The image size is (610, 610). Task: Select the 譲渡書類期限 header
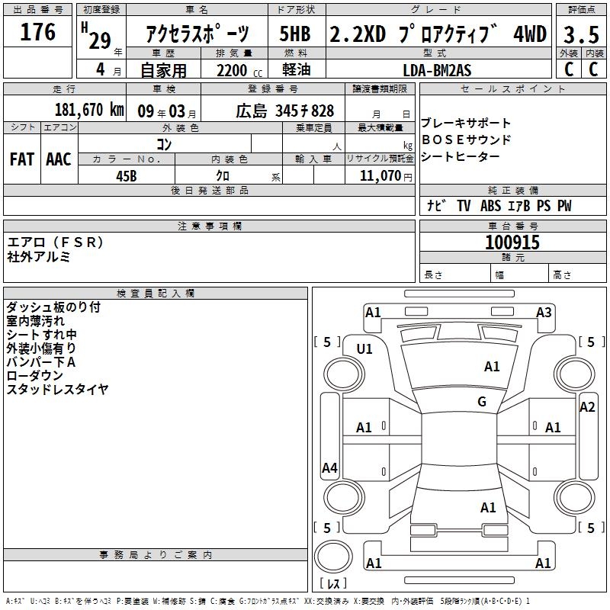380,88
